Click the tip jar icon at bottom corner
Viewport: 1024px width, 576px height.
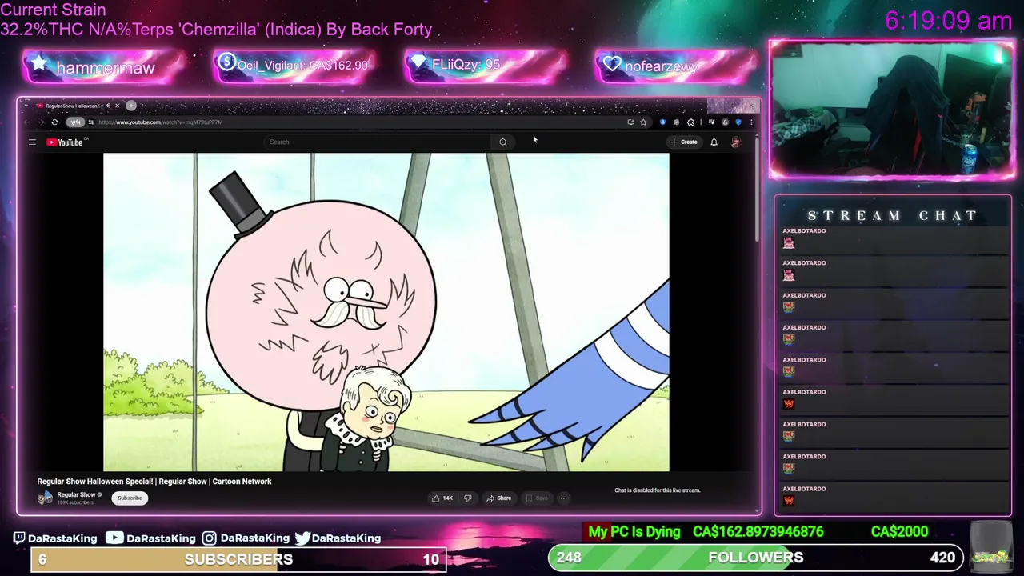point(990,546)
